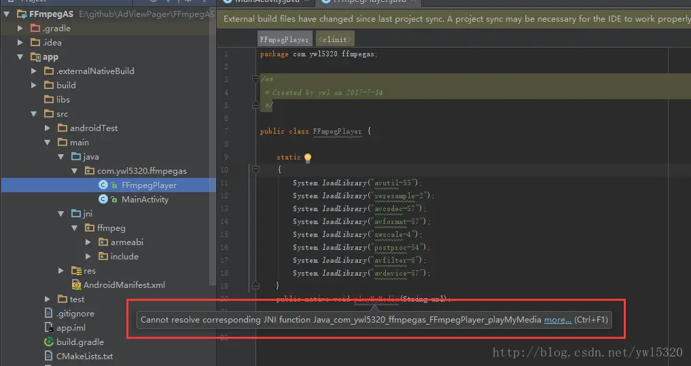Click the avfilter-6 library string

click(x=398, y=260)
